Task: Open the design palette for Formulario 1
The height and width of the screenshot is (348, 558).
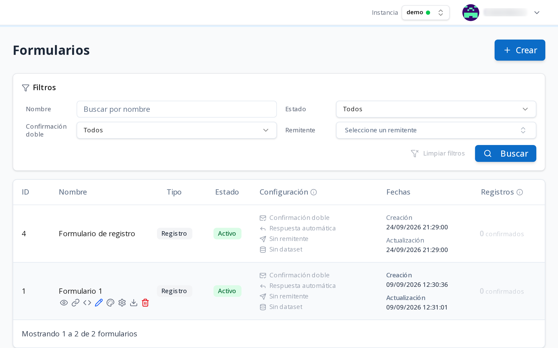Action: (x=110, y=303)
